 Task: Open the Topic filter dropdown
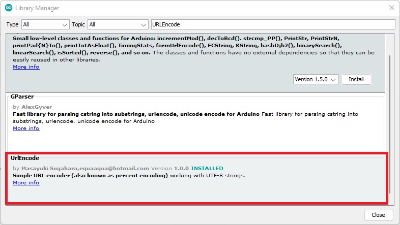click(118, 24)
